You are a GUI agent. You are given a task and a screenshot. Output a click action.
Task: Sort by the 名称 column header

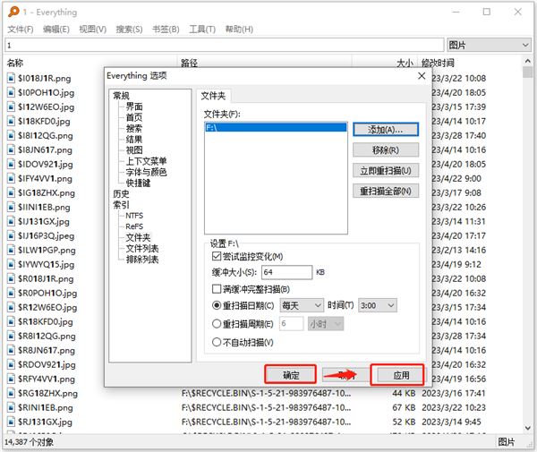(15, 63)
